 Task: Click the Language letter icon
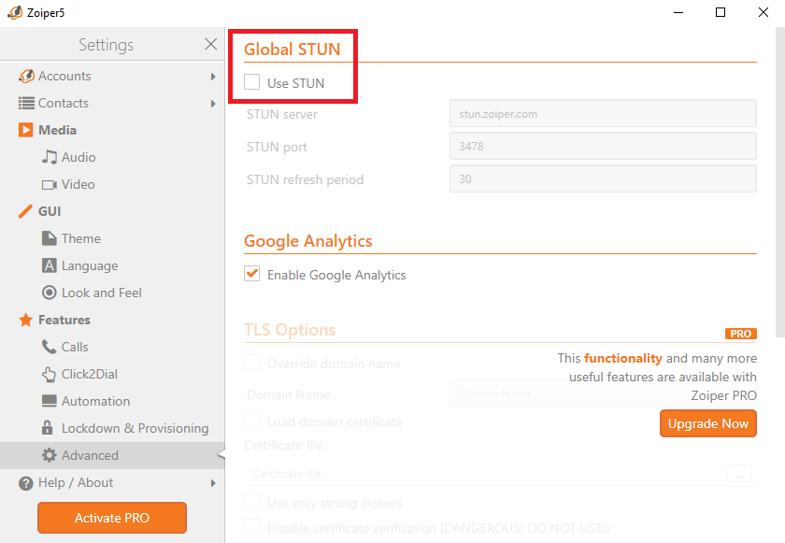[50, 265]
